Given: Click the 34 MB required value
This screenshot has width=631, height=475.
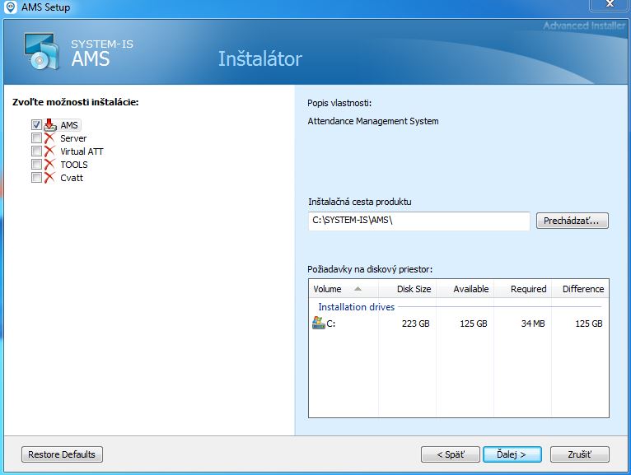Looking at the screenshot, I should [x=533, y=324].
